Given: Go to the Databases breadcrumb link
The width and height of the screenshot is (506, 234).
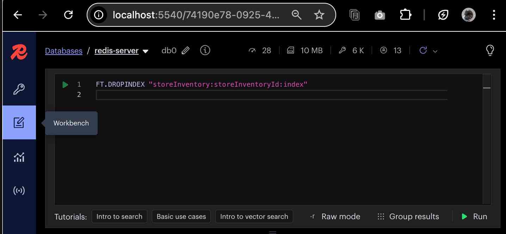Looking at the screenshot, I should pos(64,51).
